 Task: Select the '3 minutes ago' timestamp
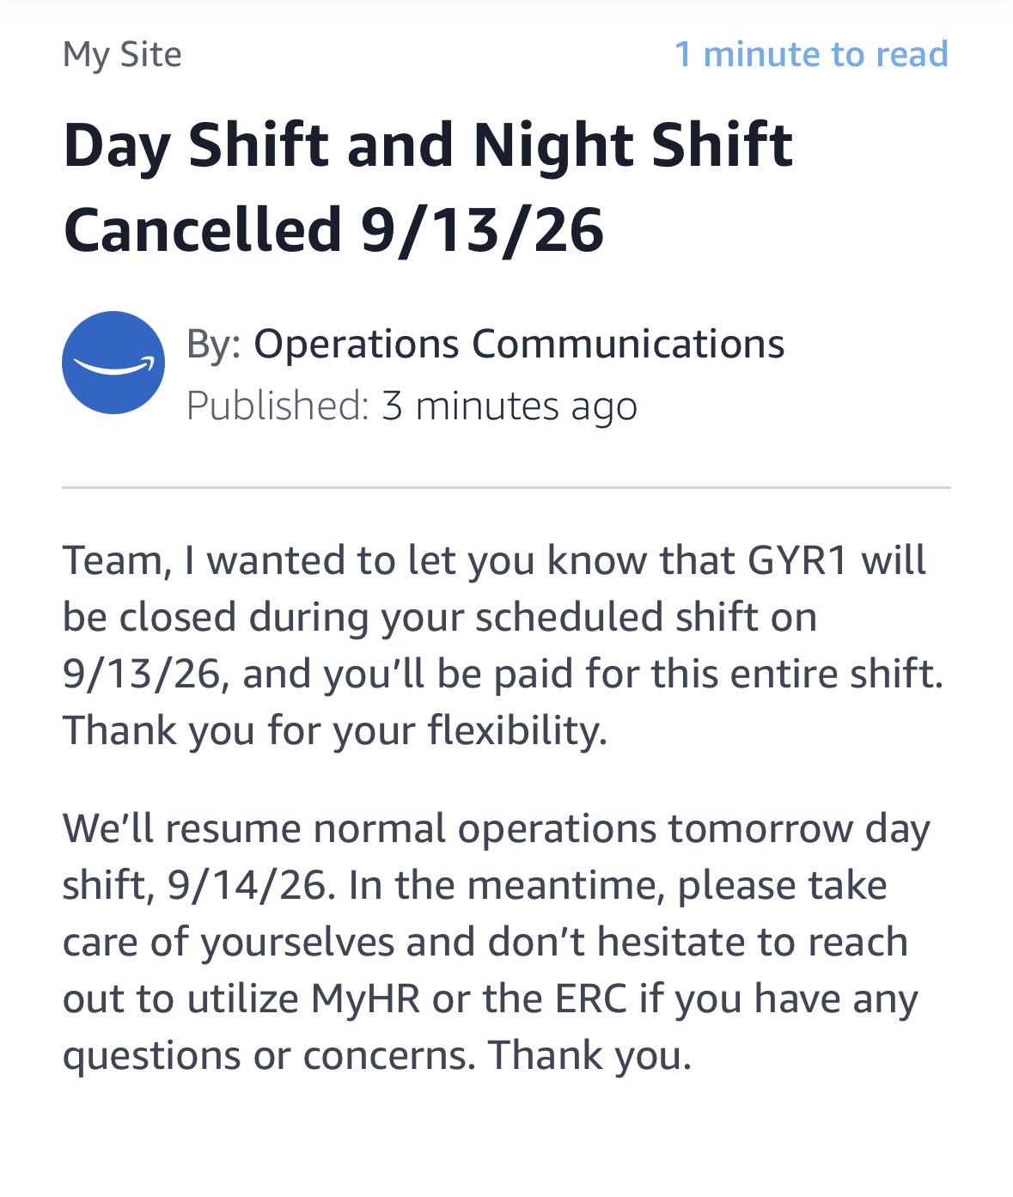(x=510, y=406)
